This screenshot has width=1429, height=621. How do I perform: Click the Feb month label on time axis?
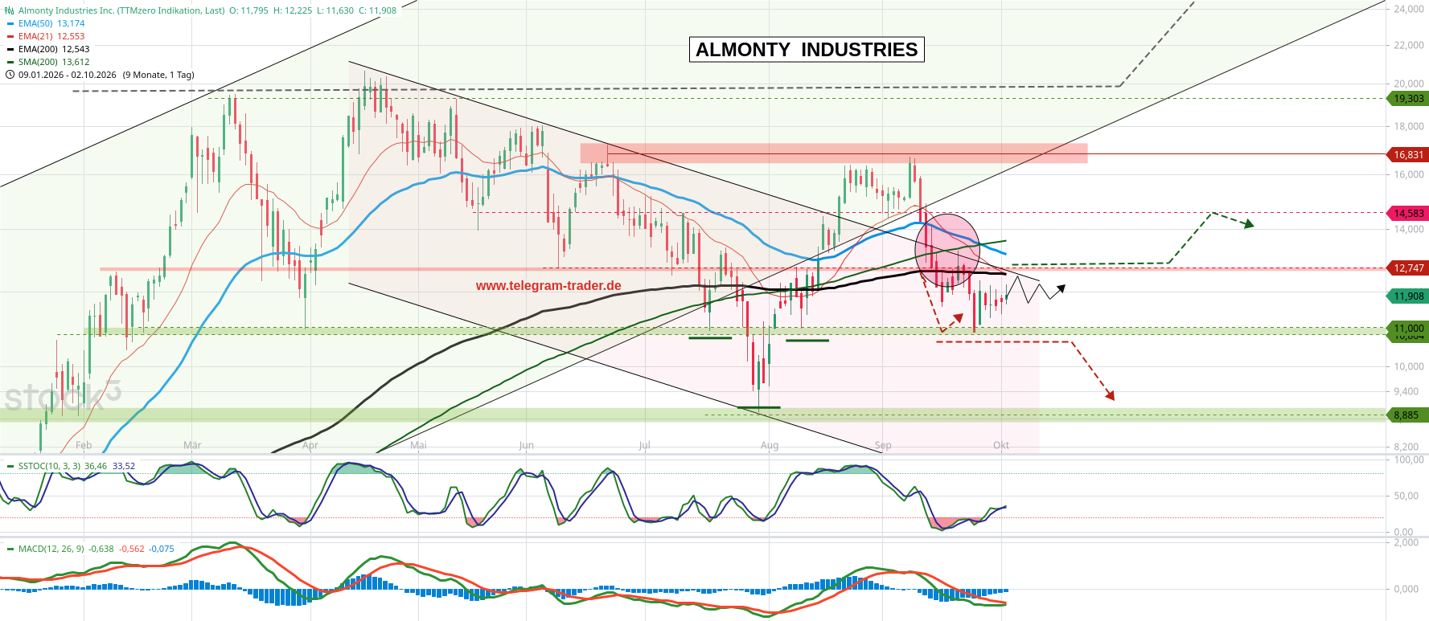[x=84, y=445]
